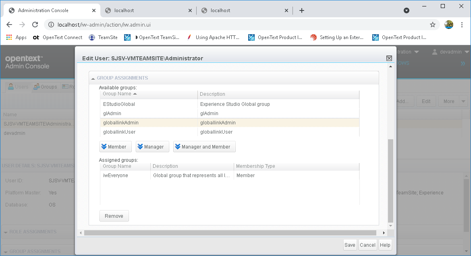This screenshot has width=471, height=256.
Task: Add user as Member of selected group
Action: (116, 147)
